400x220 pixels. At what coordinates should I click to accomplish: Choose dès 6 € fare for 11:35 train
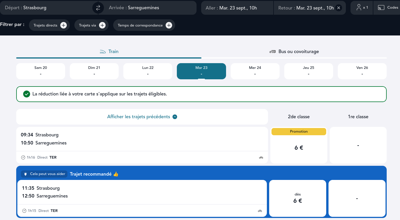click(298, 198)
